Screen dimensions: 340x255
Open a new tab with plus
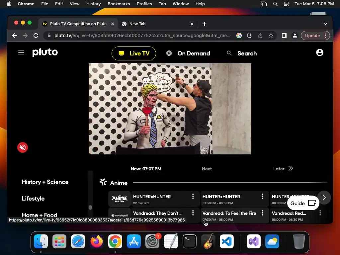coord(204,24)
